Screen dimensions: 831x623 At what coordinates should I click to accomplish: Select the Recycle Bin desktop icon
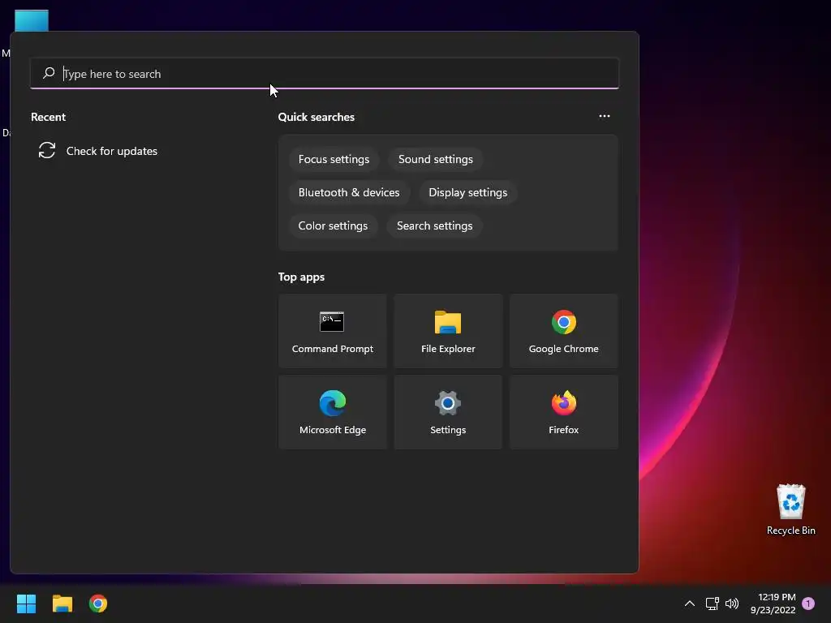790,509
